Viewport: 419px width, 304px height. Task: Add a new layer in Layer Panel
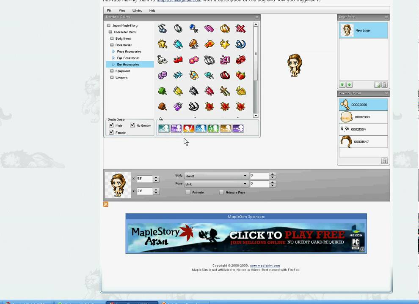click(378, 84)
